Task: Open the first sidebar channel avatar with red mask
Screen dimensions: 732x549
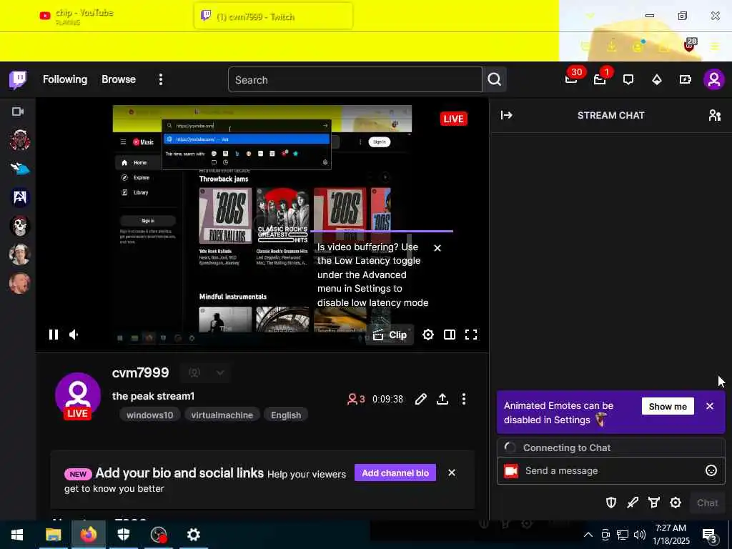Action: 19,140
